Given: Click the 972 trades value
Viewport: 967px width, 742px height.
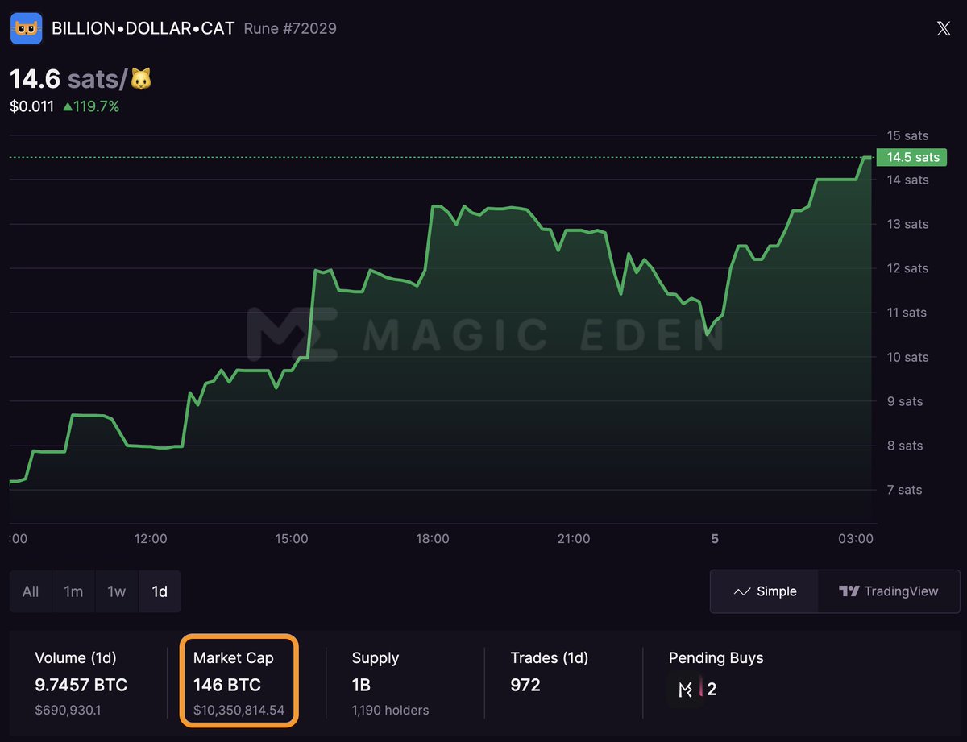Looking at the screenshot, I should coord(525,685).
